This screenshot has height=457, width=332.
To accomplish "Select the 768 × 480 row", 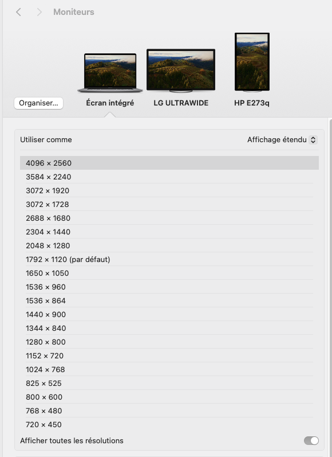I will pos(169,411).
